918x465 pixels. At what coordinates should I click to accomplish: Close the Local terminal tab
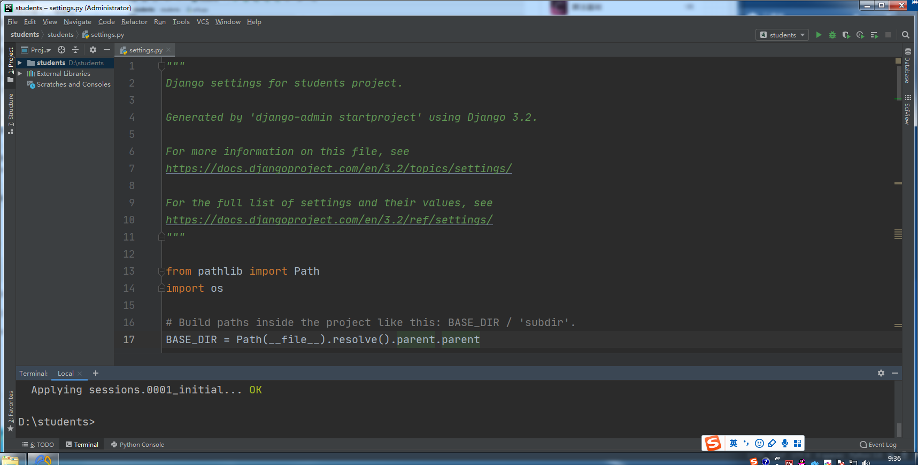click(80, 374)
